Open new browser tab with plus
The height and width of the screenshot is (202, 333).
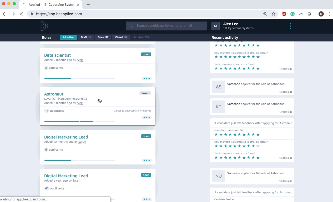pyautogui.click(x=88, y=5)
